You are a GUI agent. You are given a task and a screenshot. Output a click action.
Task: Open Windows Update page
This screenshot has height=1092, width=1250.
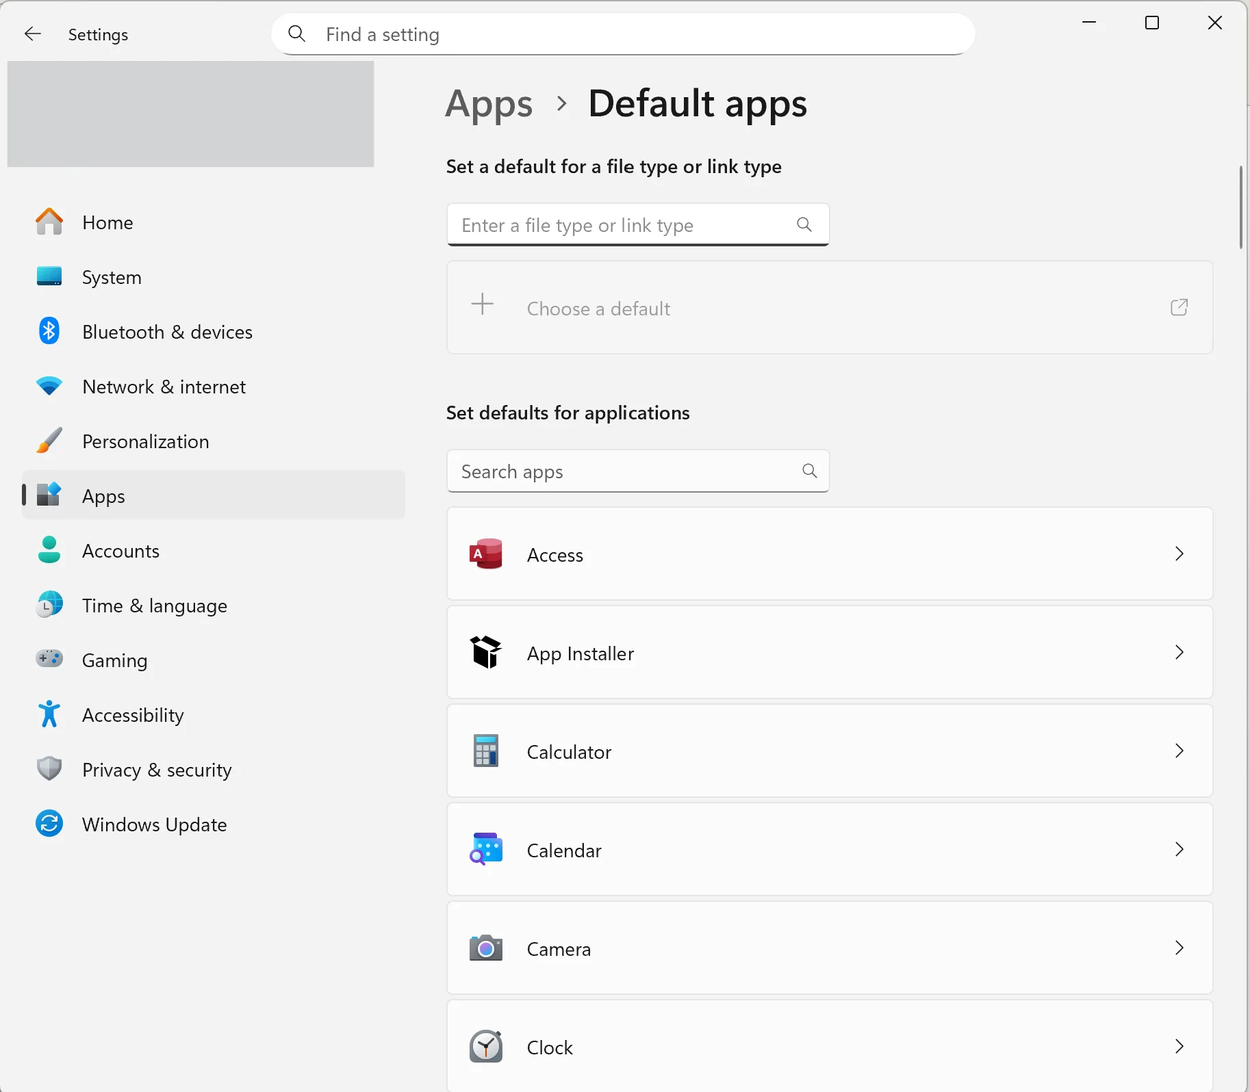point(214,824)
